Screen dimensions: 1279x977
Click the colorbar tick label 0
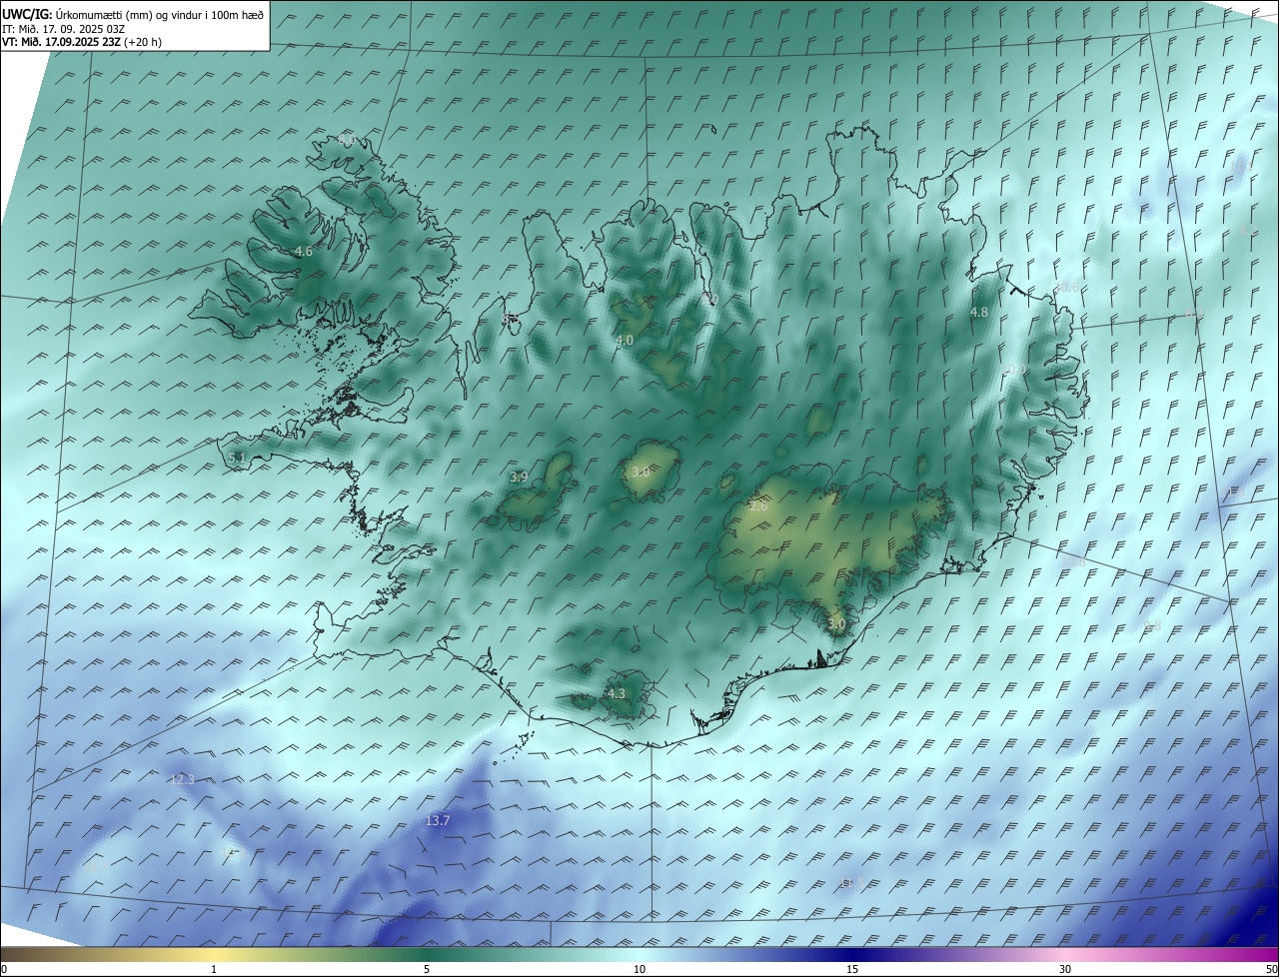point(4,970)
